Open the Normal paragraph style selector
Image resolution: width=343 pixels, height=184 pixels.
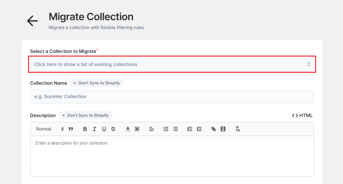pos(49,129)
